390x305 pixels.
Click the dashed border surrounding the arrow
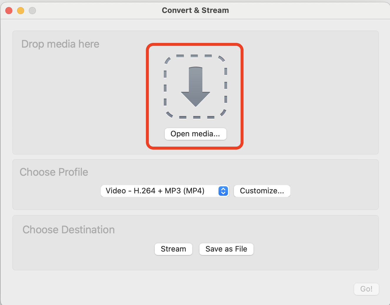(195, 56)
